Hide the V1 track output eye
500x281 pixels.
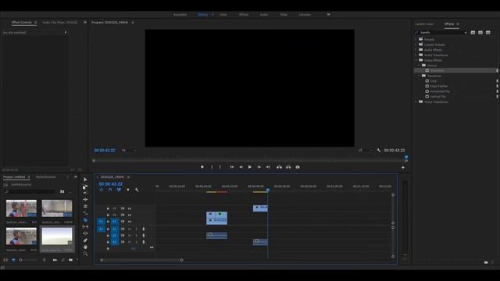pos(130,222)
